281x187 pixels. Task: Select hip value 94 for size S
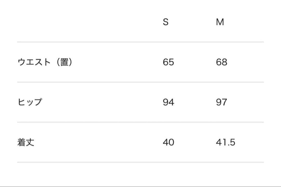pos(168,102)
